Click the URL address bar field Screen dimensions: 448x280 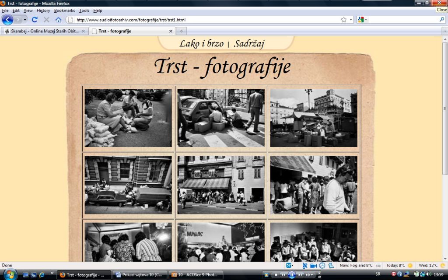206,20
